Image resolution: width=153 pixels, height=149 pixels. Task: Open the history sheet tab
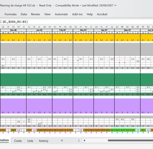(44, 141)
